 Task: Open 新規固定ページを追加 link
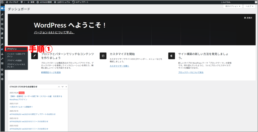51,72
